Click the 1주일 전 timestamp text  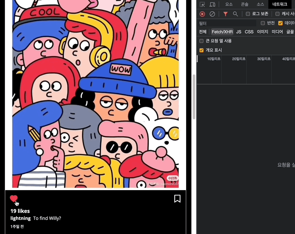[17, 227]
